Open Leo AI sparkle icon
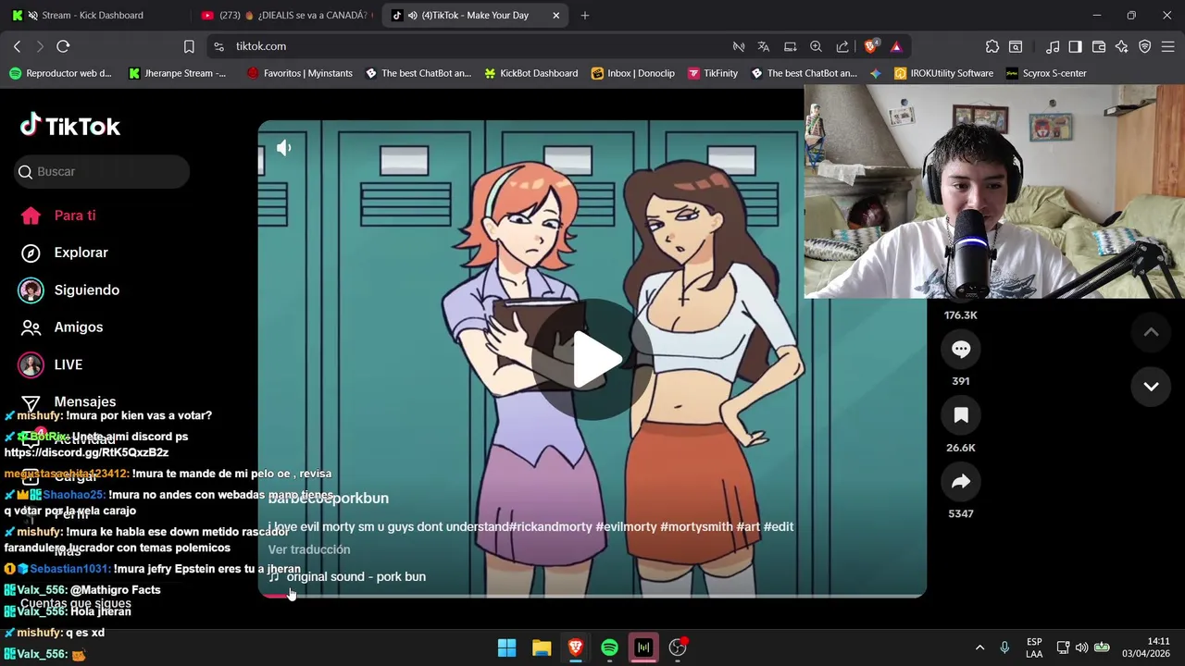The image size is (1185, 666). [x=1122, y=46]
